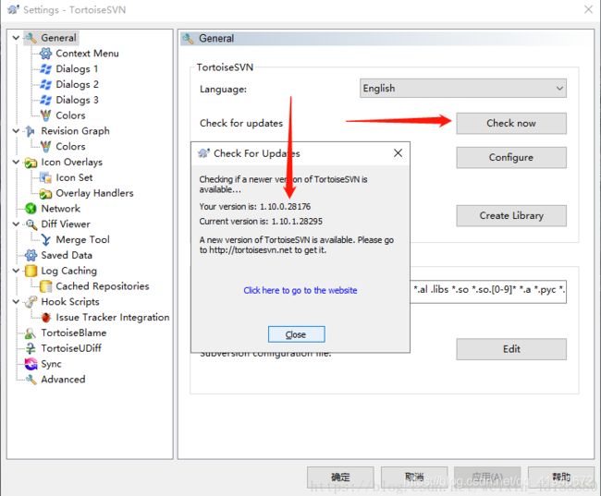Click the Create Library button
This screenshot has width=601, height=496.
coord(511,215)
